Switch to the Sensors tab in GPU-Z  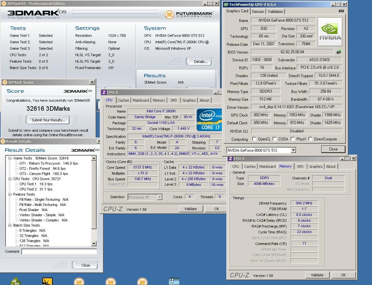258,11
